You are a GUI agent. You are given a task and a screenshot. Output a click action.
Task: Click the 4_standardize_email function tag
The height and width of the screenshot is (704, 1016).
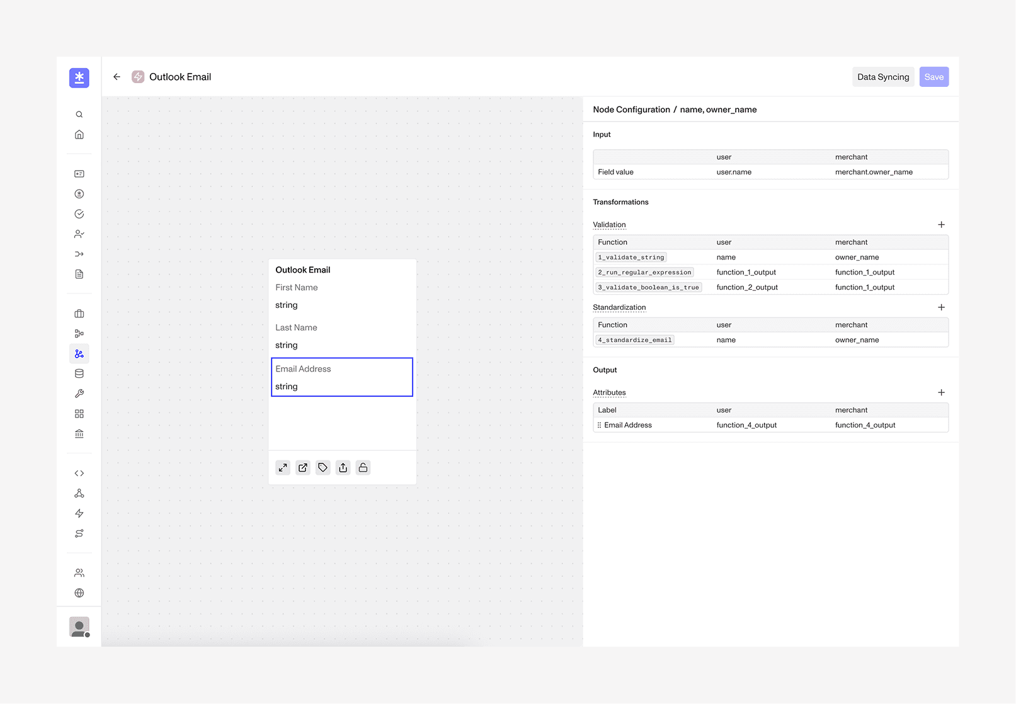point(635,340)
